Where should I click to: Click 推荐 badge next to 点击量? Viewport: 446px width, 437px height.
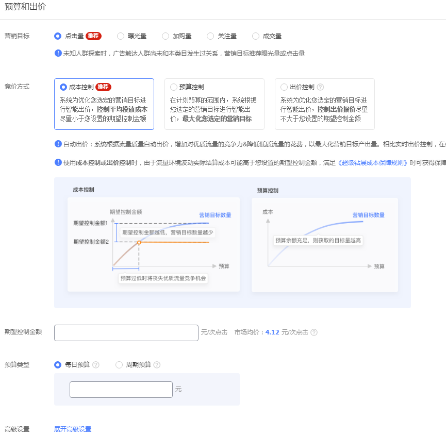[x=93, y=36]
